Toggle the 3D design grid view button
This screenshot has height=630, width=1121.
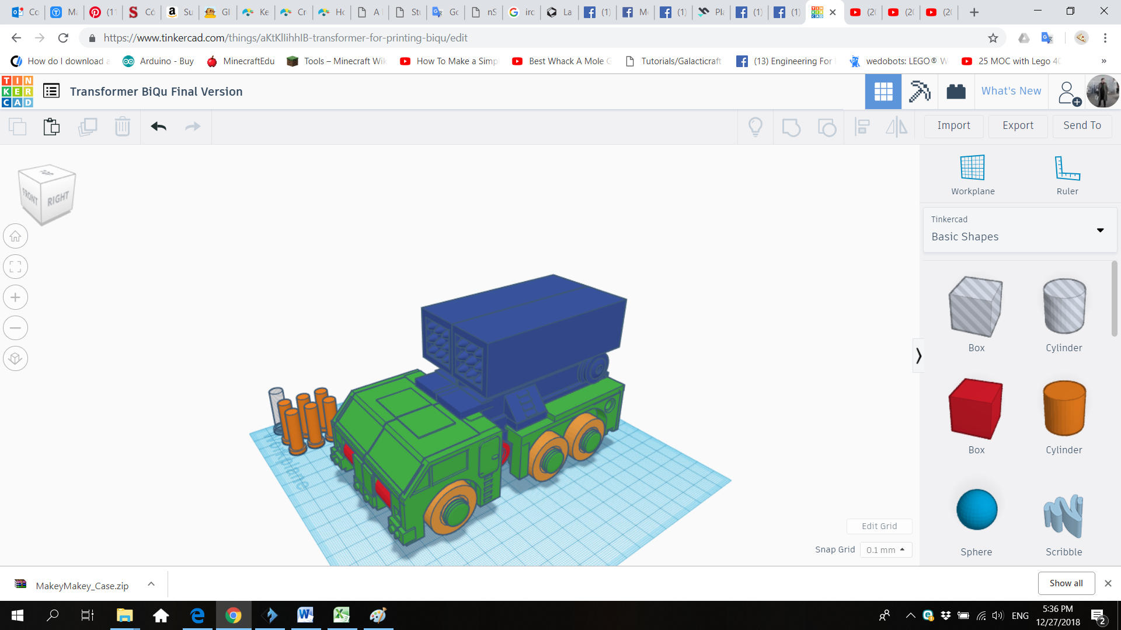tap(883, 92)
